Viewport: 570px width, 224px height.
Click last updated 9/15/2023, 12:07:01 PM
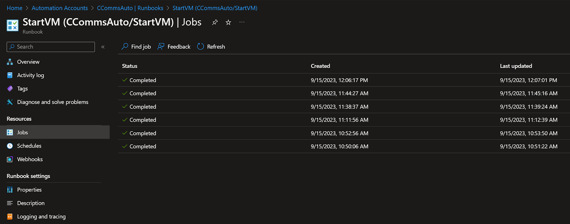(528, 80)
